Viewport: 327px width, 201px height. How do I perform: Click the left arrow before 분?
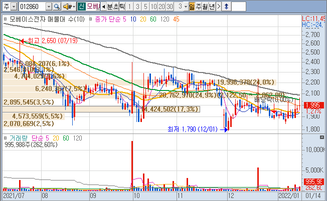coord(103,6)
